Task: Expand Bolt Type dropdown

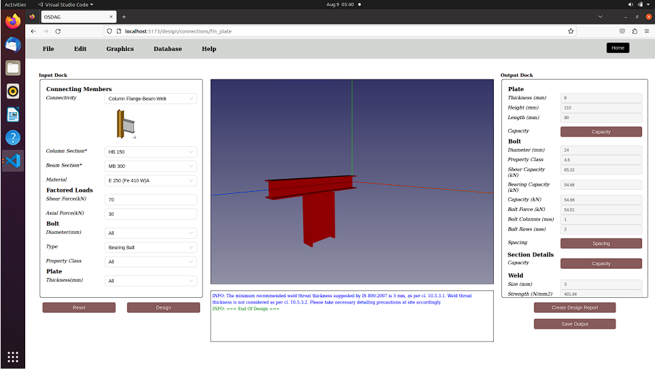Action: coord(150,248)
